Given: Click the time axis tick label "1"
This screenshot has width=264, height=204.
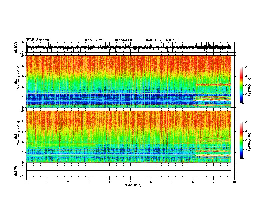Looking at the screenshot, I should pos(47,182).
